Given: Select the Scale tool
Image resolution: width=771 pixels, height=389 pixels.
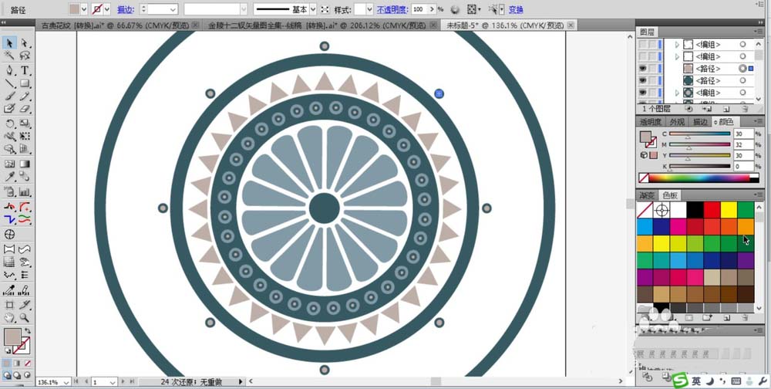Looking at the screenshot, I should pos(25,123).
